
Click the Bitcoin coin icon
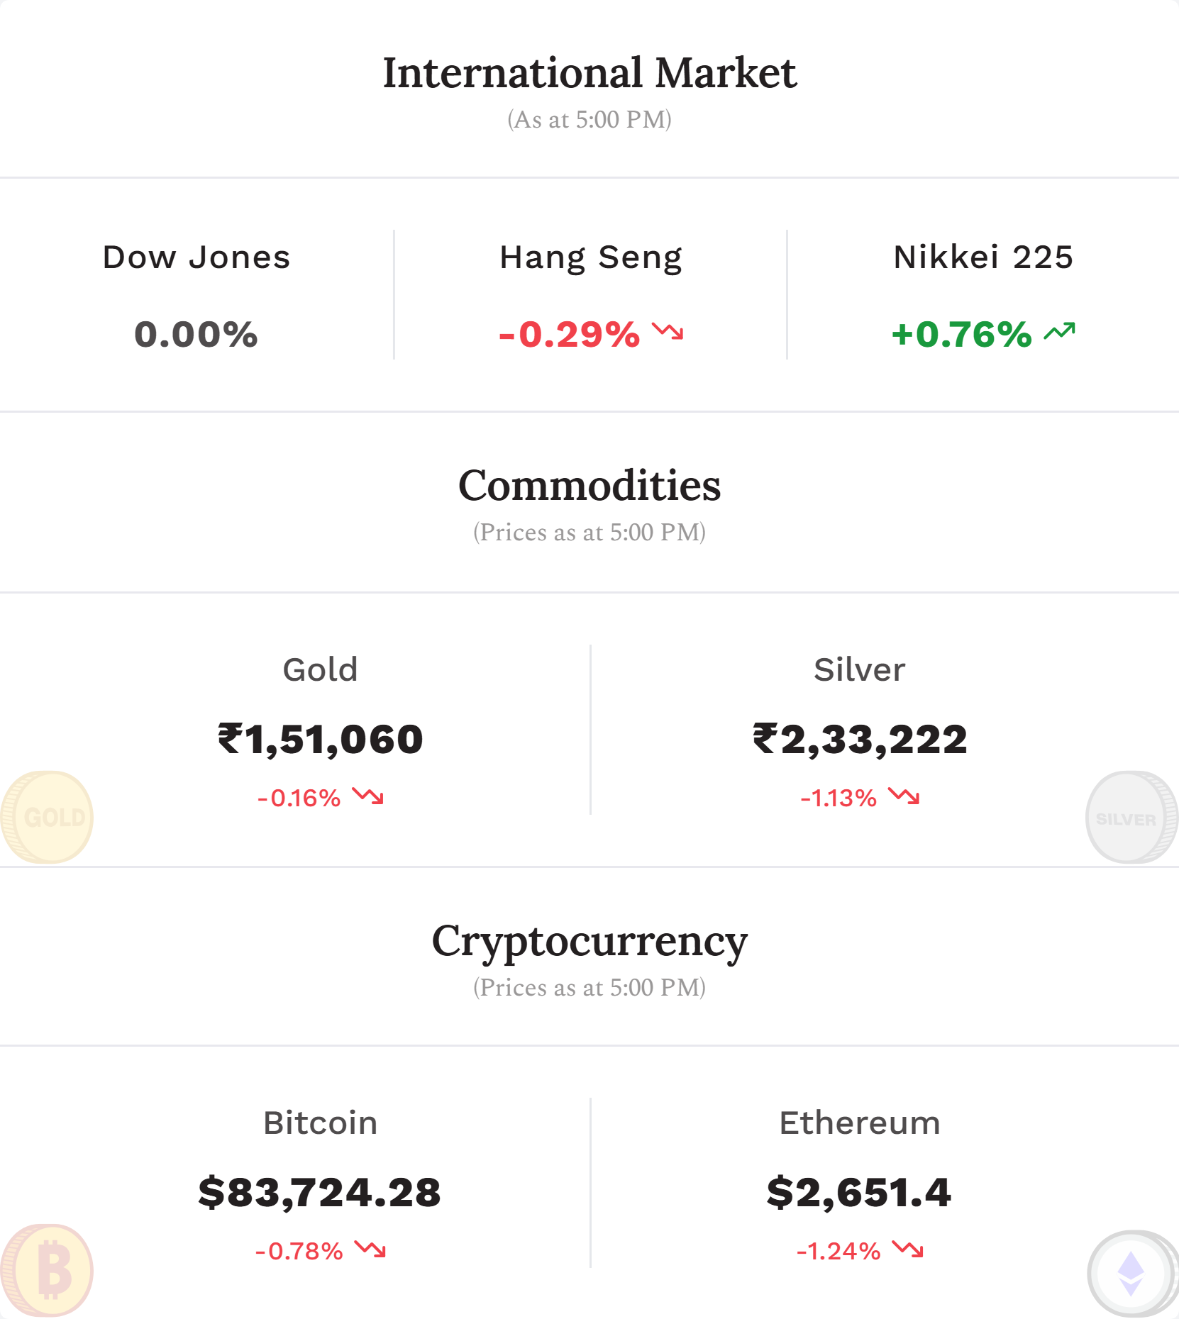pyautogui.click(x=47, y=1270)
